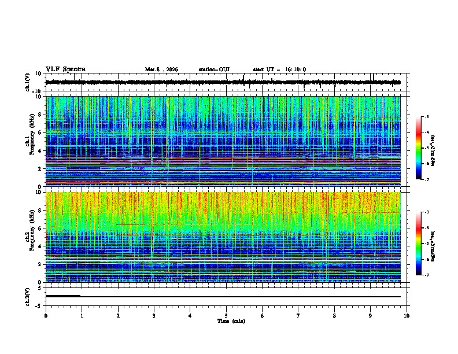Screen dimensions: 458x354
Task: Click the "ch.3(V)" axis label
Action: [28, 297]
